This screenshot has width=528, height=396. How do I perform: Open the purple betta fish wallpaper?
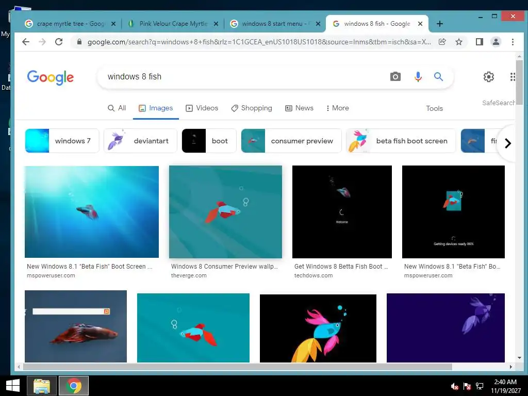[445, 327]
